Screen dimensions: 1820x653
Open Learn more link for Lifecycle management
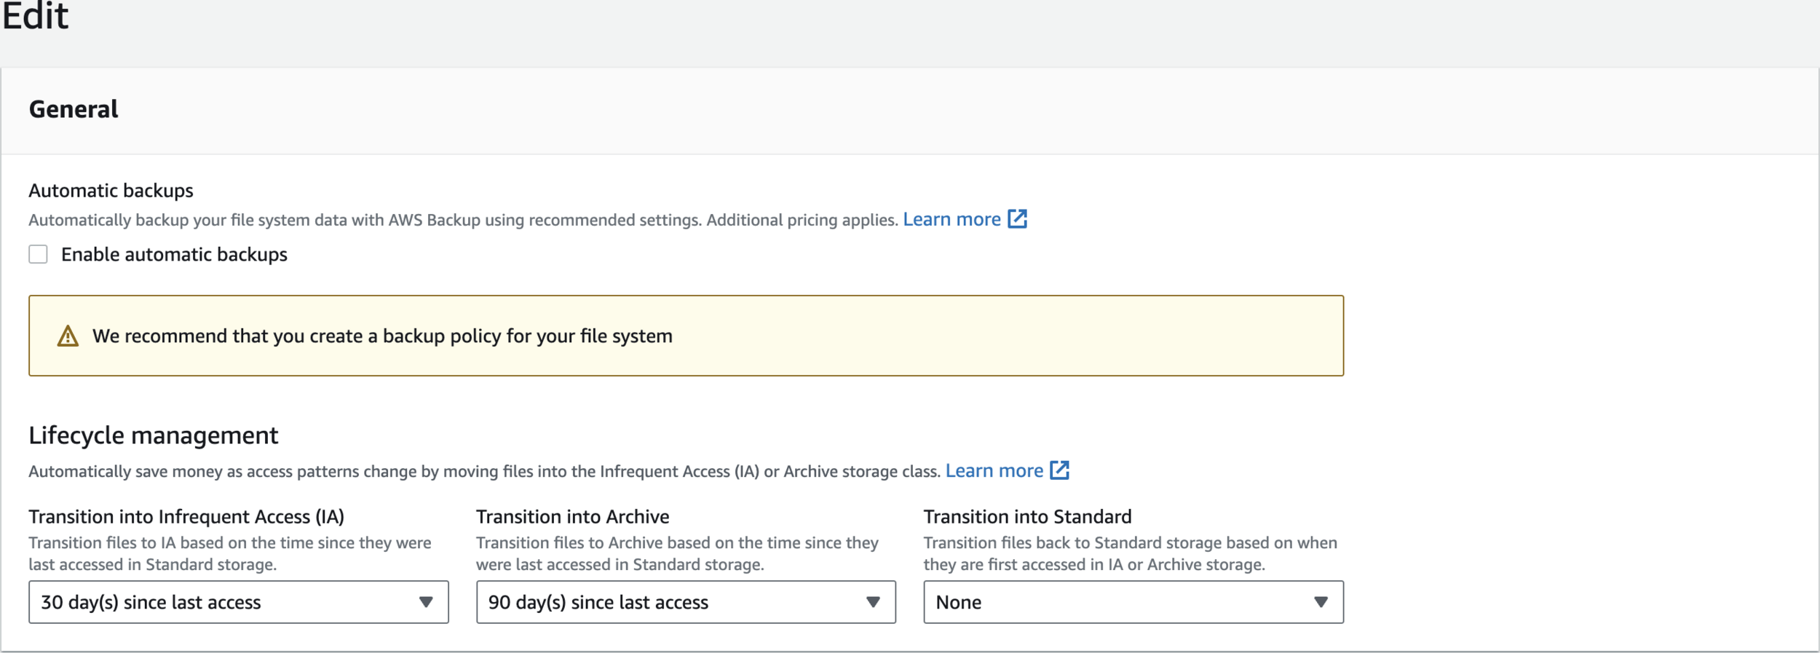coord(994,471)
